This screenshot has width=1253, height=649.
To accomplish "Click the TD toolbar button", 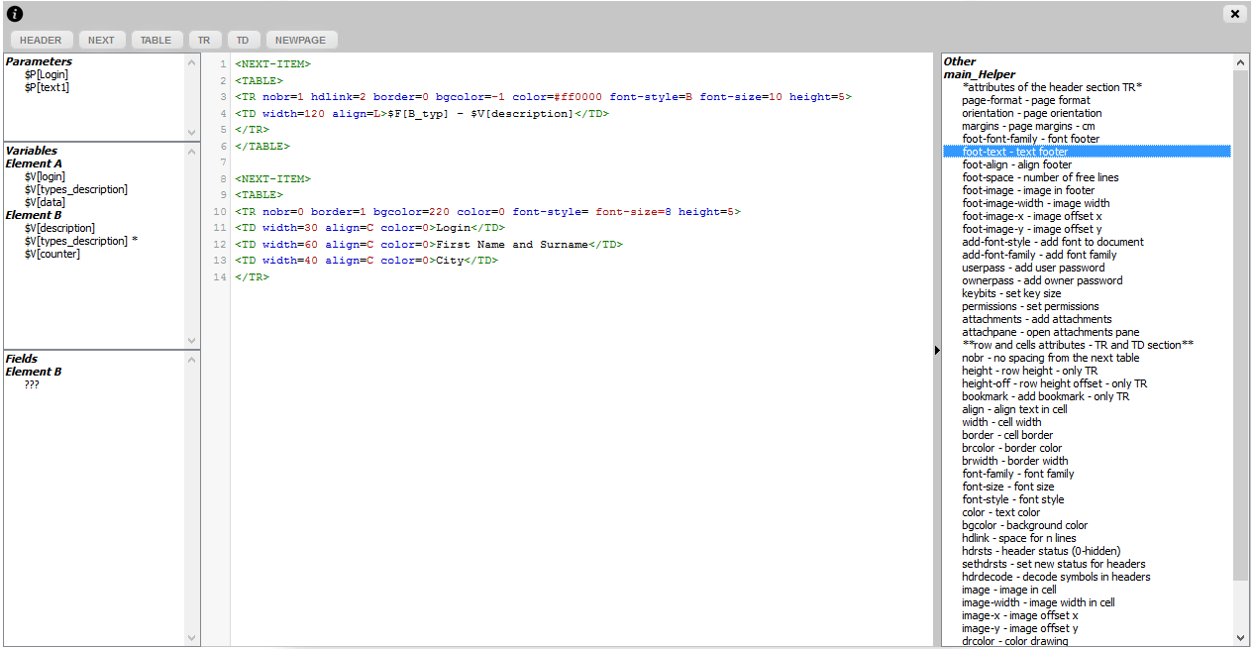I will (243, 41).
